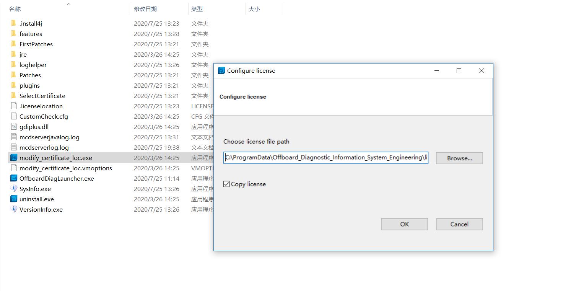Maximize the Configure license dialog
The height and width of the screenshot is (297, 571).
459,71
